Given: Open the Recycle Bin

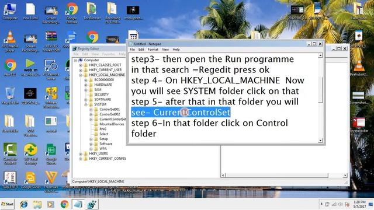Looking at the screenshot, I should 10,96.
